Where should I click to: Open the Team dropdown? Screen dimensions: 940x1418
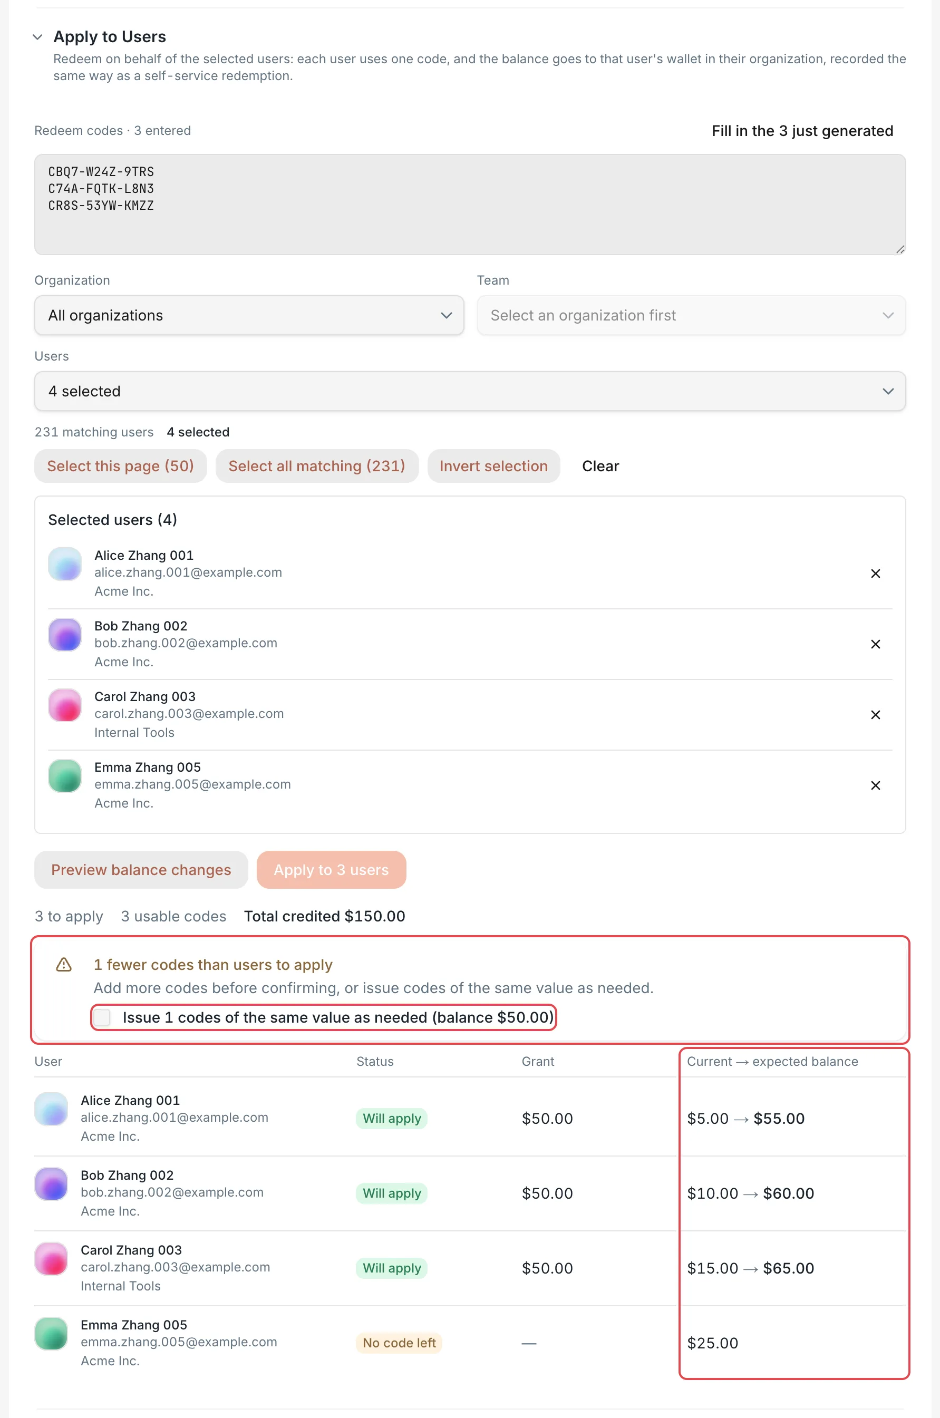pyautogui.click(x=691, y=315)
